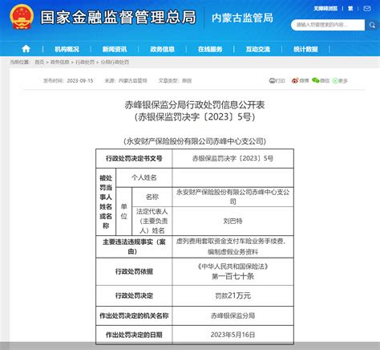Open the 机构概况 menu

click(67, 49)
